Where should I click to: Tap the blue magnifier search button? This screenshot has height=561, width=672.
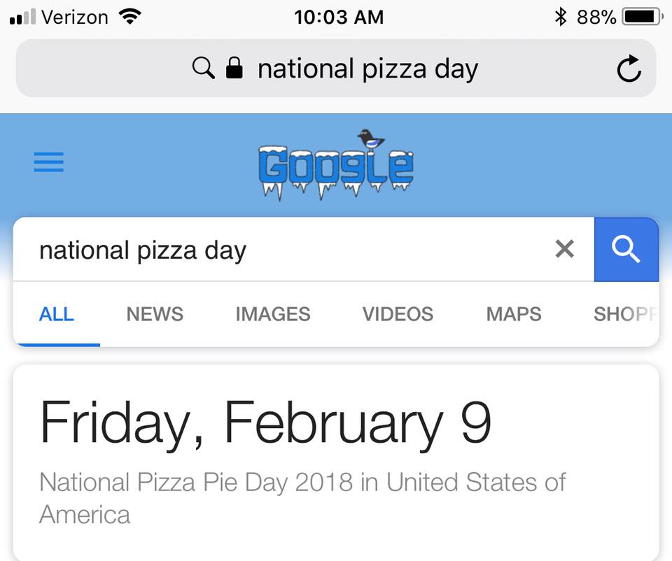(x=626, y=249)
